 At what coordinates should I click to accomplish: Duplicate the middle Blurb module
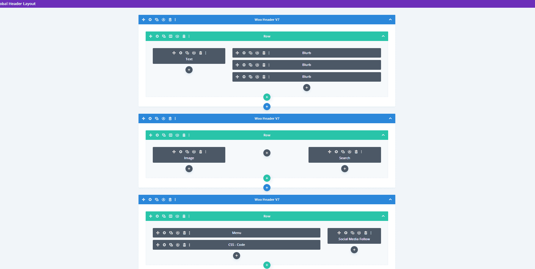[x=251, y=65]
